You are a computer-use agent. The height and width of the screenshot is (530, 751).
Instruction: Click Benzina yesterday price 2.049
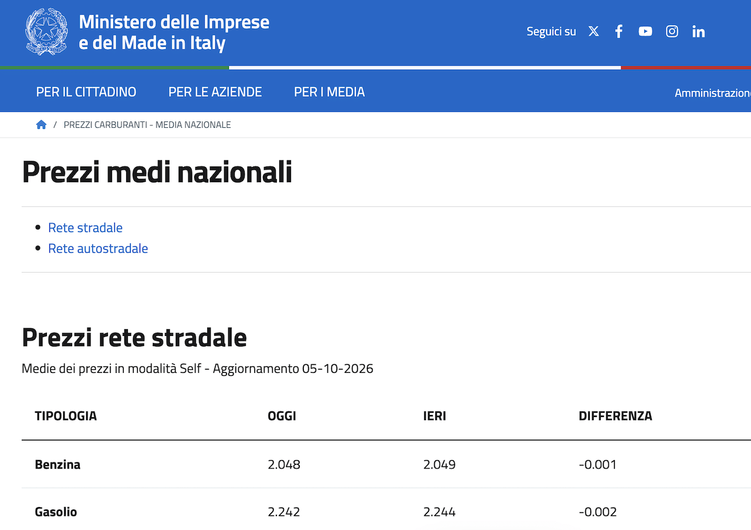439,464
